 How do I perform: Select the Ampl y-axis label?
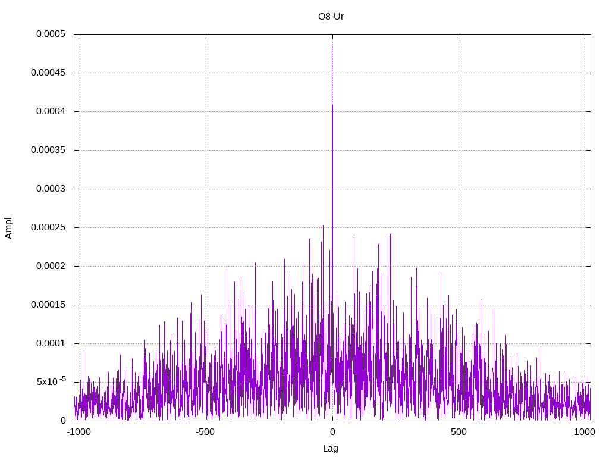[8, 228]
